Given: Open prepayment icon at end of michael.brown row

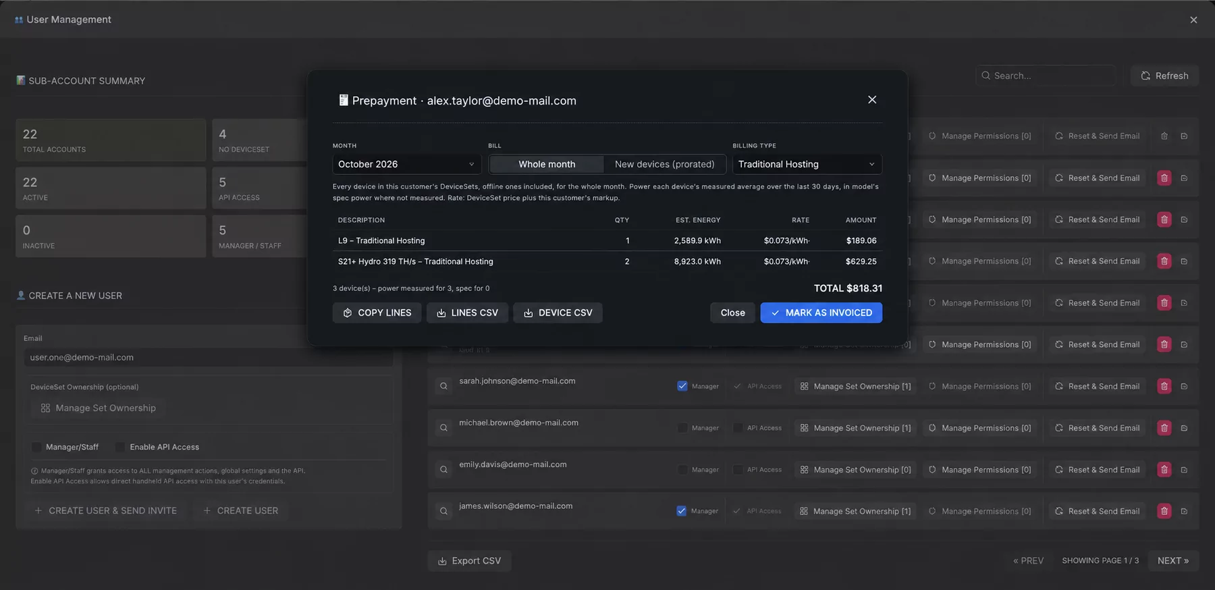Looking at the screenshot, I should pyautogui.click(x=1184, y=428).
